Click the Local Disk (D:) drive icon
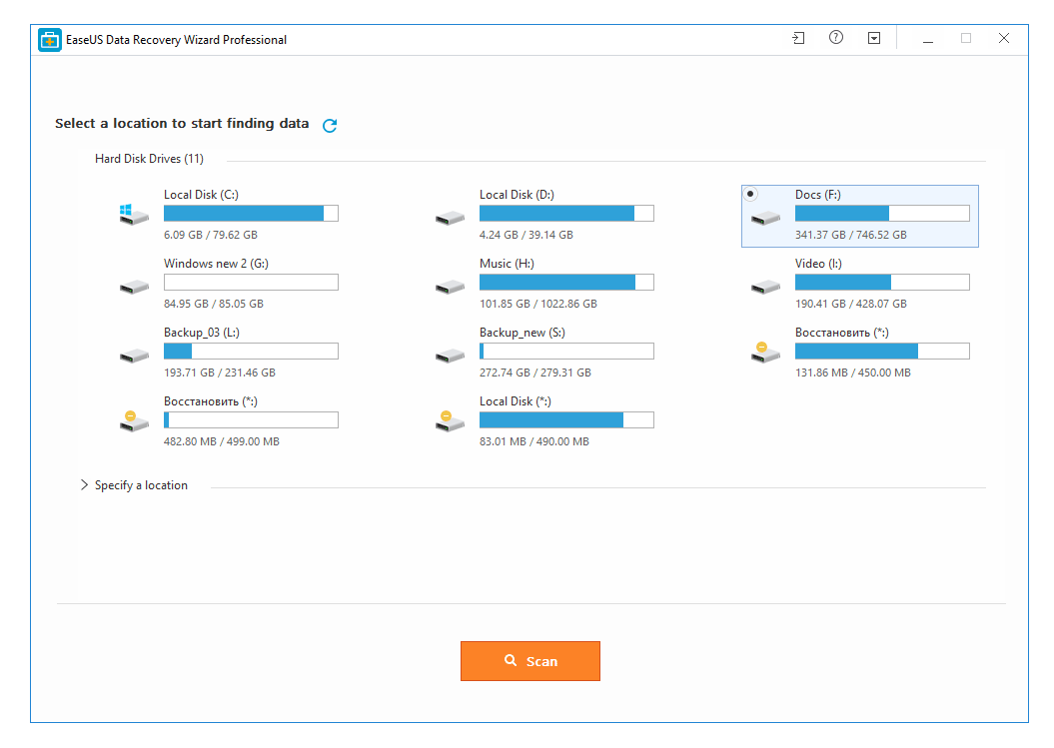Viewport: 1054px width, 748px height. pyautogui.click(x=450, y=219)
